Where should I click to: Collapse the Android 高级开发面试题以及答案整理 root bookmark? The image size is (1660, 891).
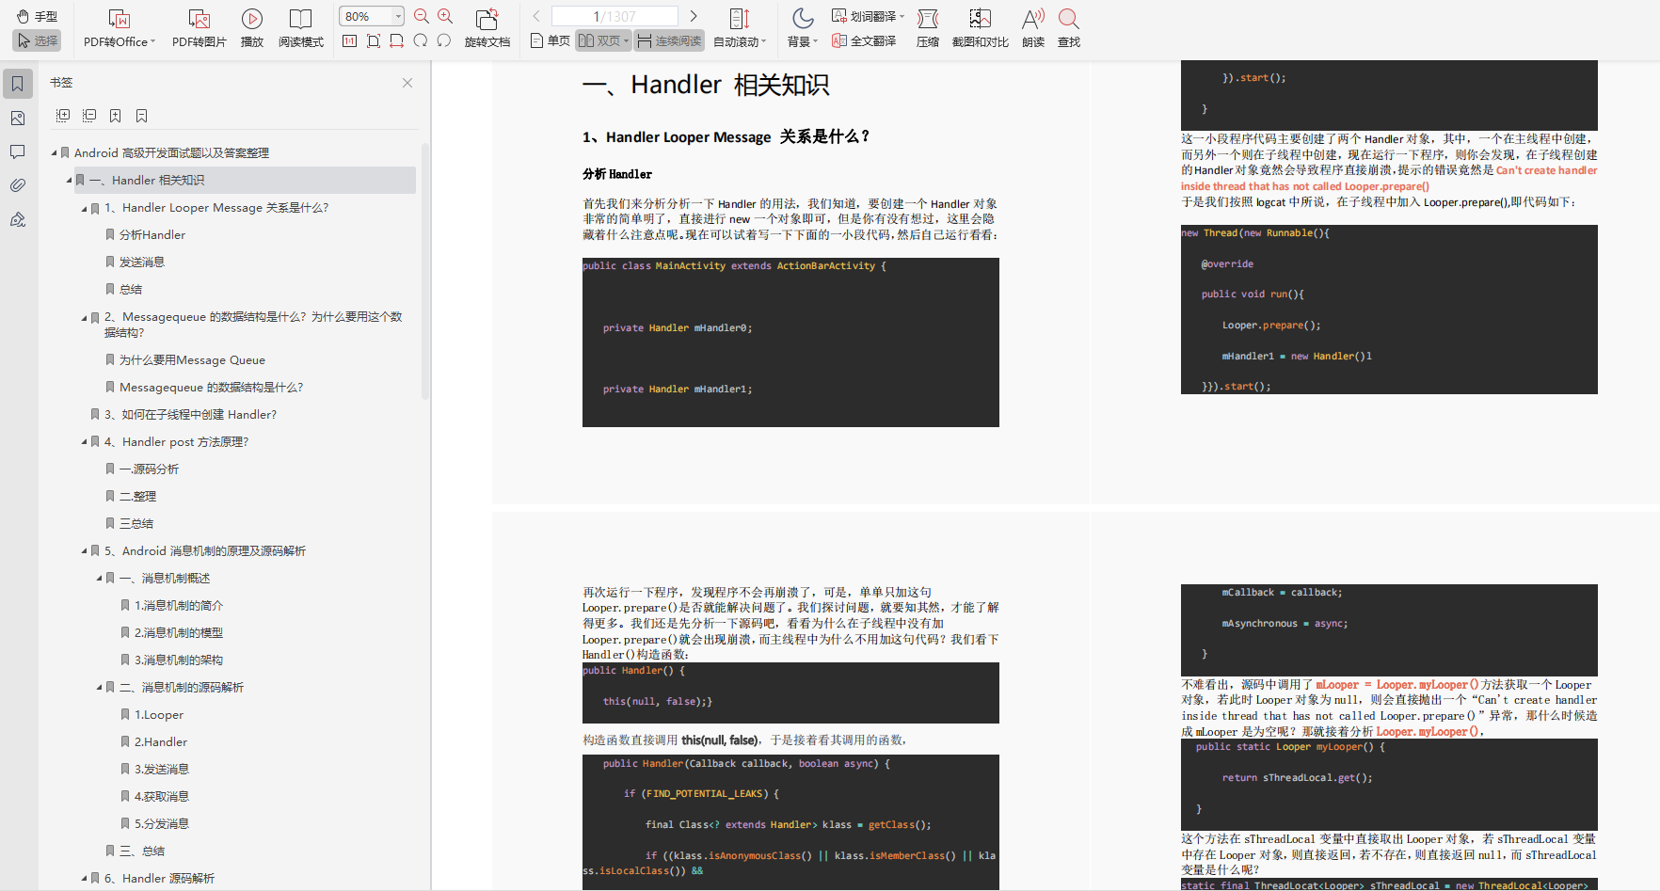click(55, 152)
